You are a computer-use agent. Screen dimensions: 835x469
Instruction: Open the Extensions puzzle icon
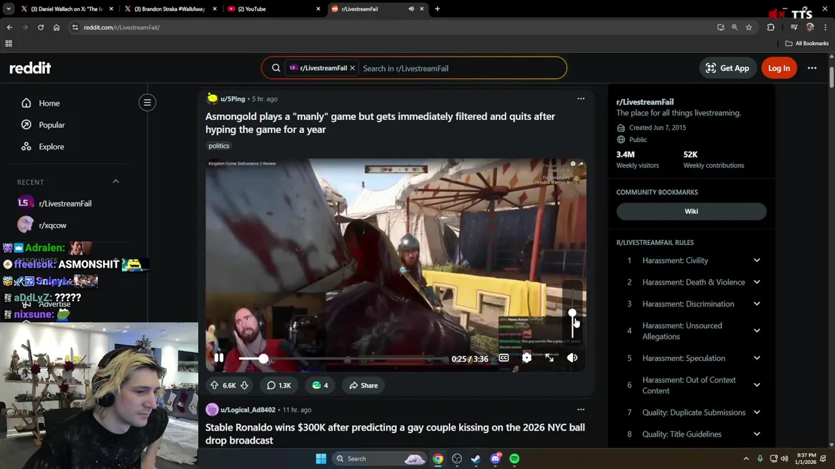pos(771,27)
